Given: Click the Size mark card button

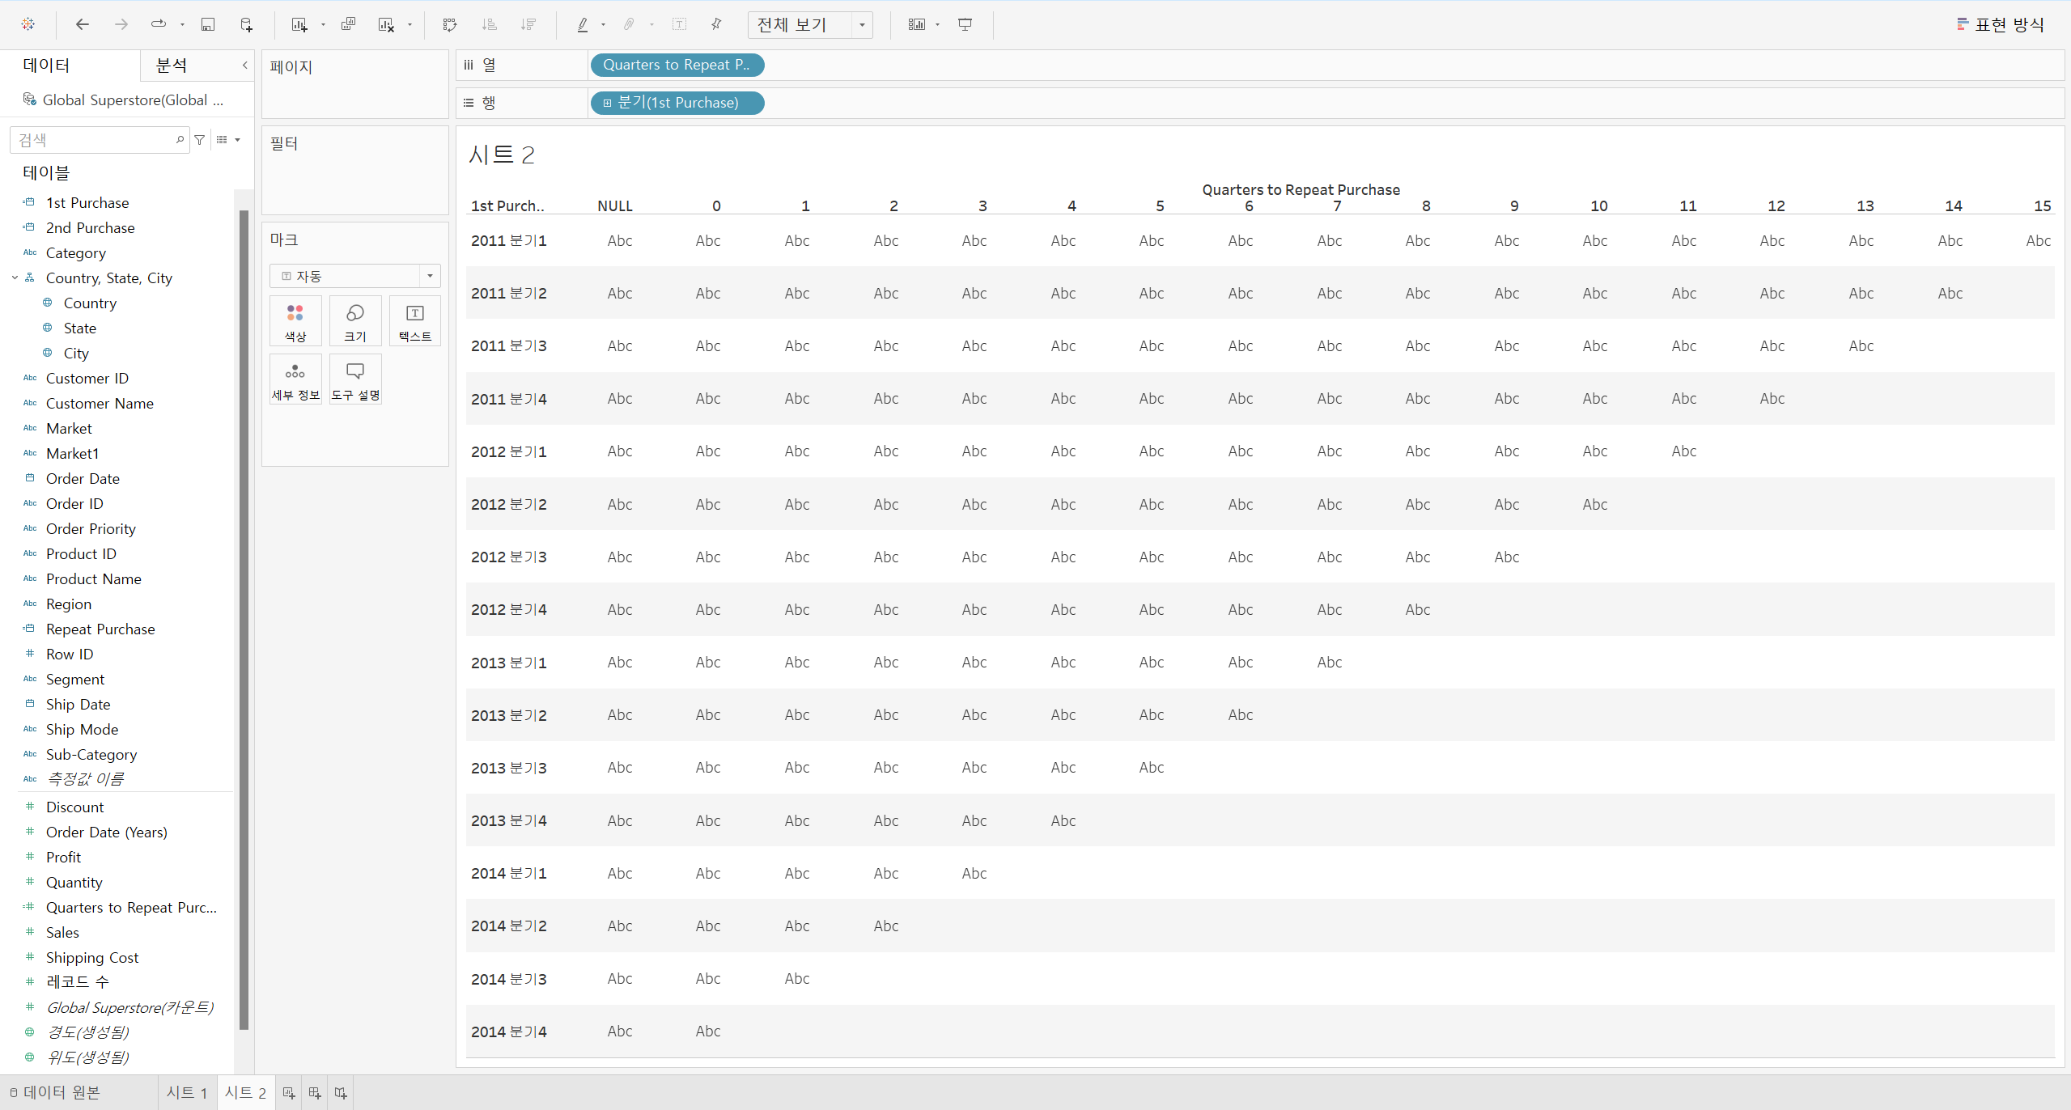Looking at the screenshot, I should tap(355, 321).
